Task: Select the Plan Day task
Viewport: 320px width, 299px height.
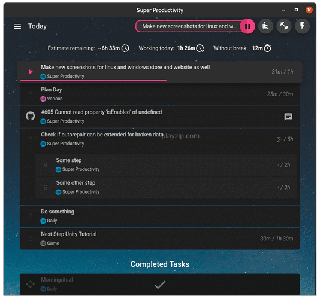Action: (x=160, y=94)
